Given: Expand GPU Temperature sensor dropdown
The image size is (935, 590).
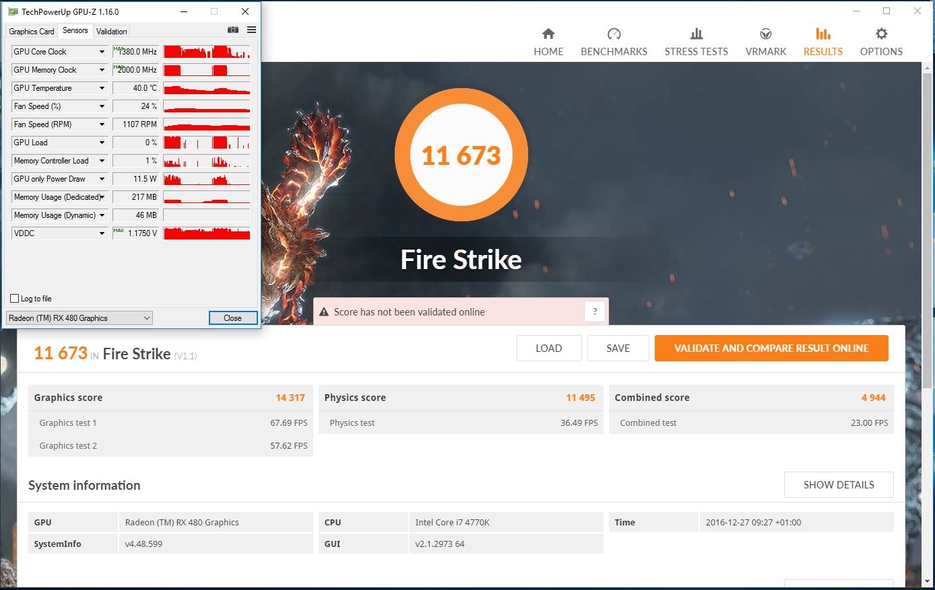Looking at the screenshot, I should (102, 88).
